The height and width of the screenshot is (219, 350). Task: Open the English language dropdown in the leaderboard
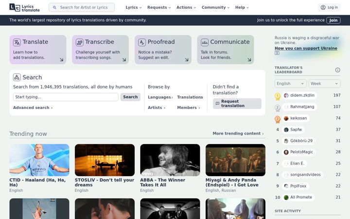pos(290,84)
